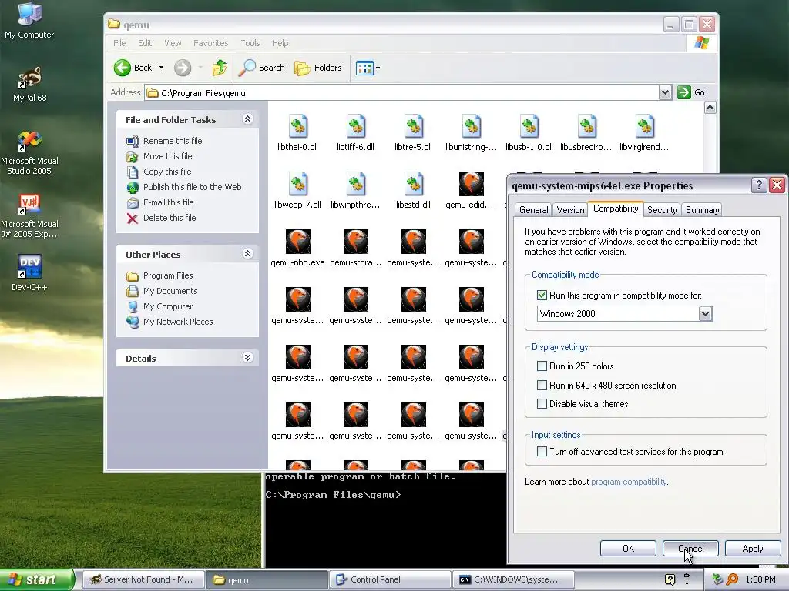789x591 pixels.
Task: Click the file list scrollbar up arrow
Action: point(710,108)
